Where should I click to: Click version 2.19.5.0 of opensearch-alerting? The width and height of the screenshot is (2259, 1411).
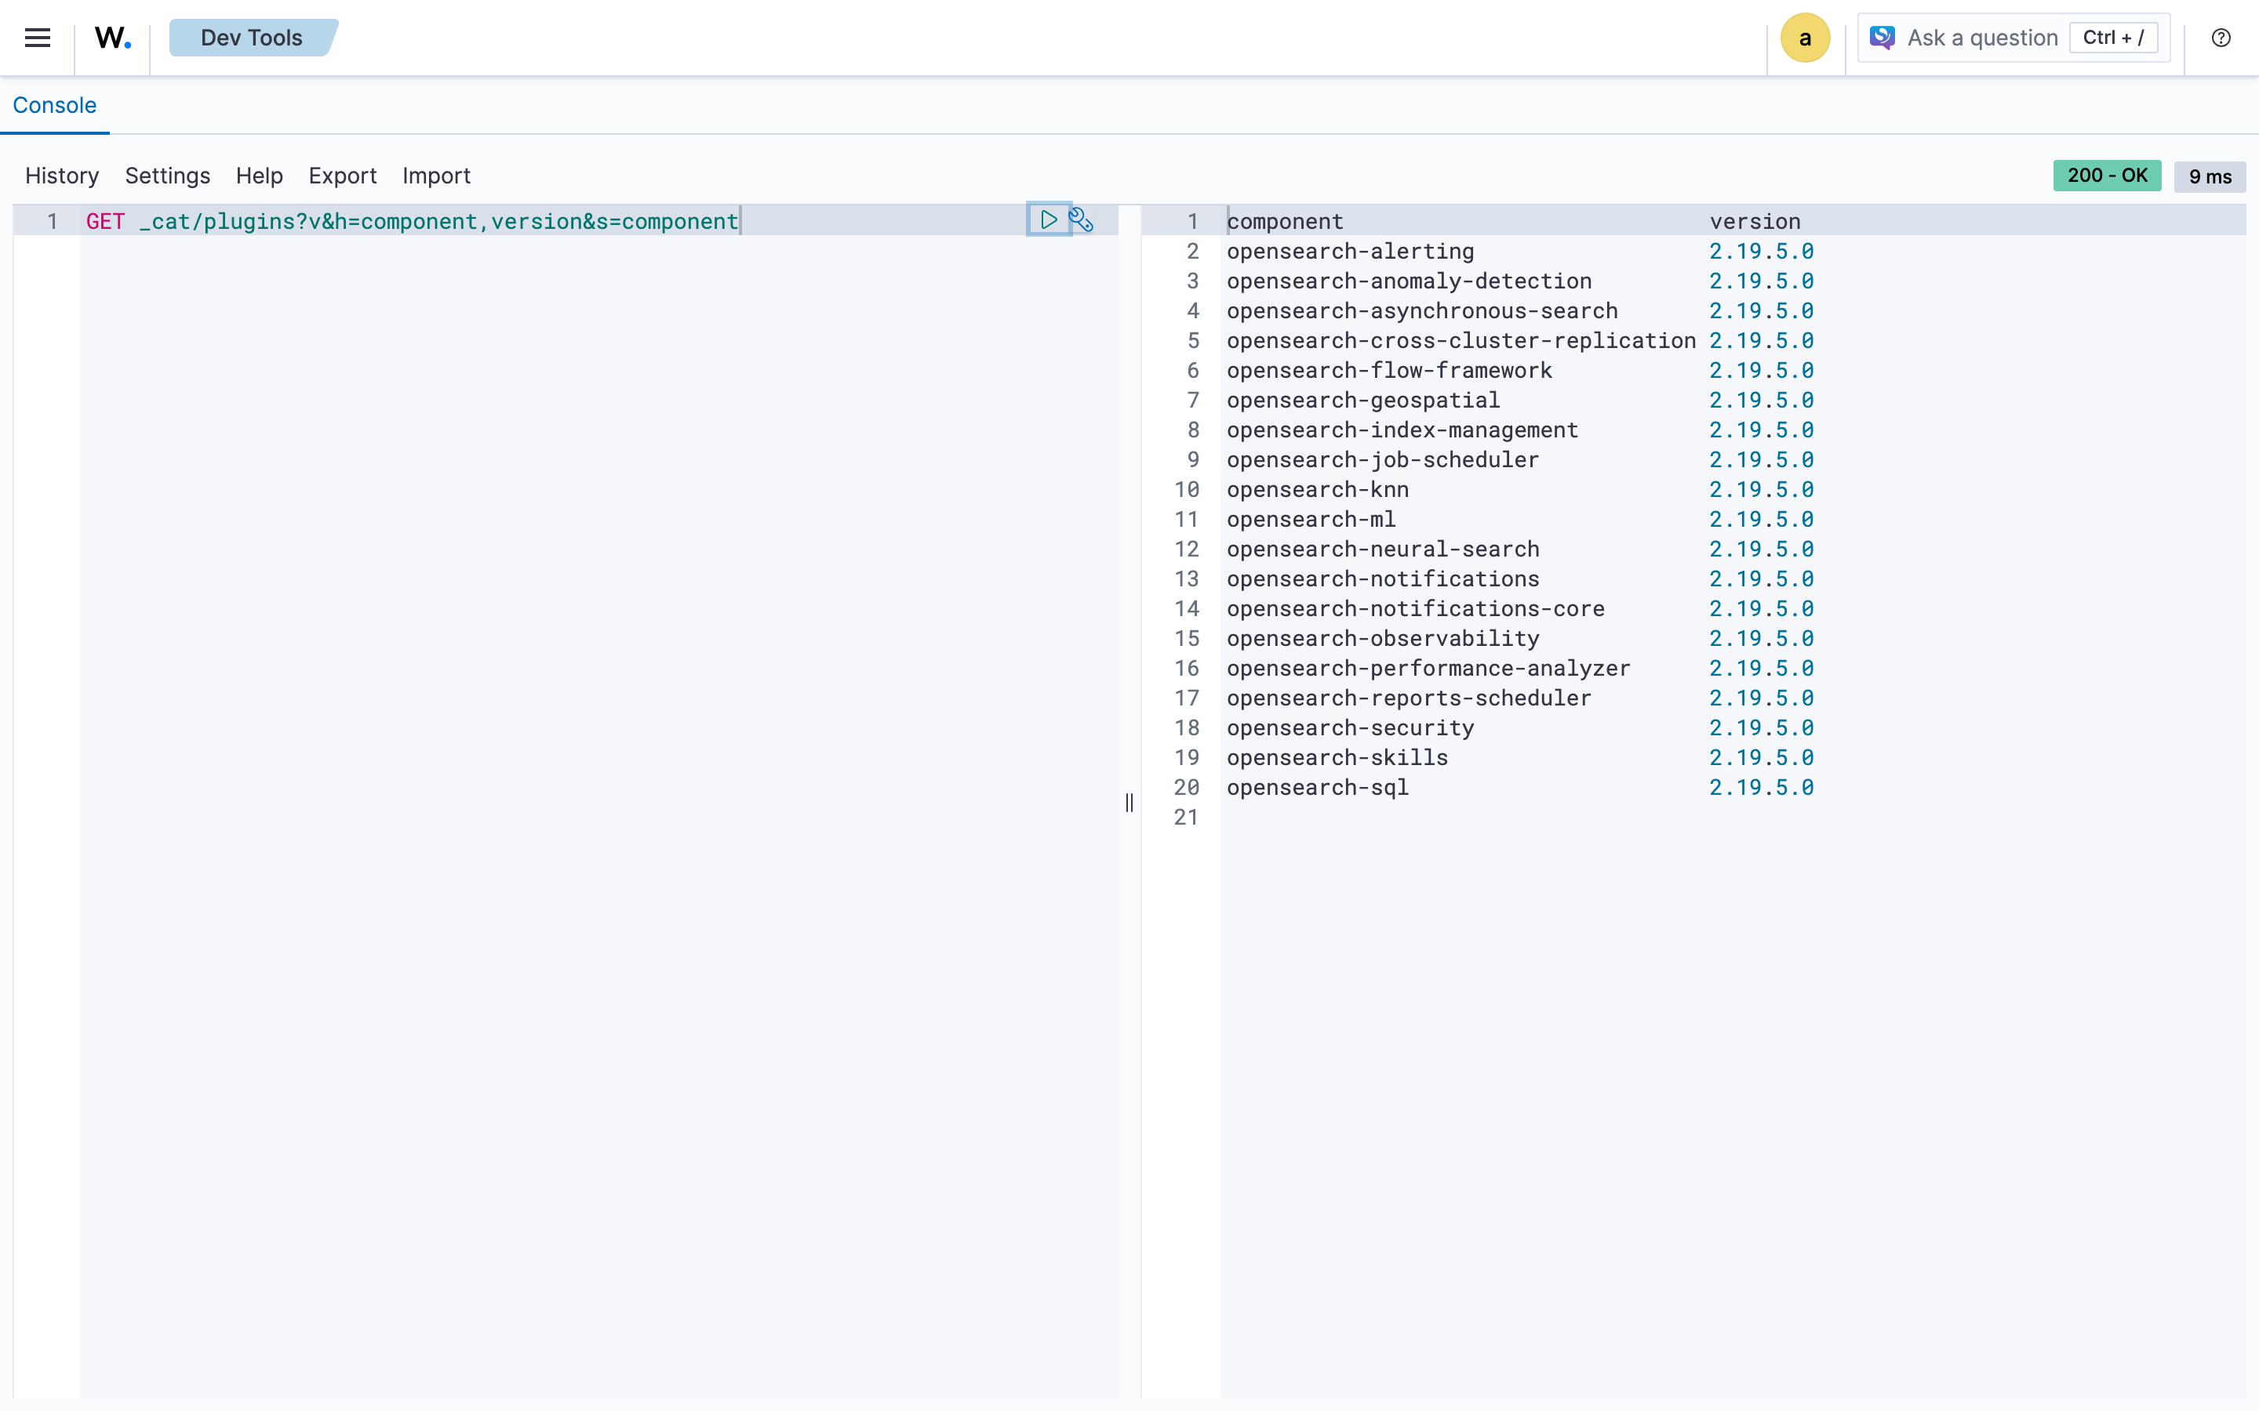[1762, 251]
